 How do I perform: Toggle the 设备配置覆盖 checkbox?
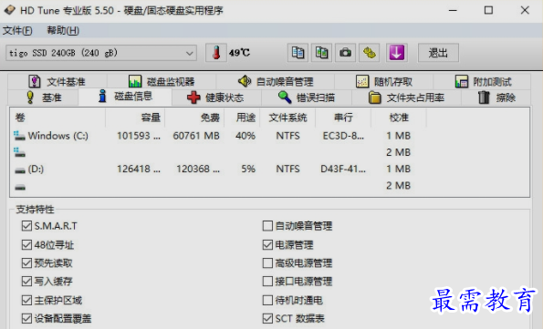26,318
